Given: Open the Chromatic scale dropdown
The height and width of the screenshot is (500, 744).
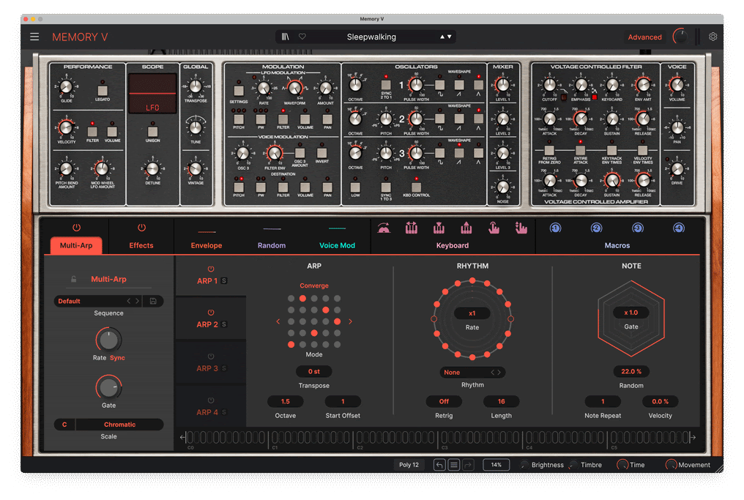Looking at the screenshot, I should point(119,425).
